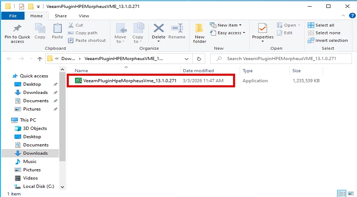Switch to the Share ribbon tab
This screenshot has height=197, width=357.
61,16
